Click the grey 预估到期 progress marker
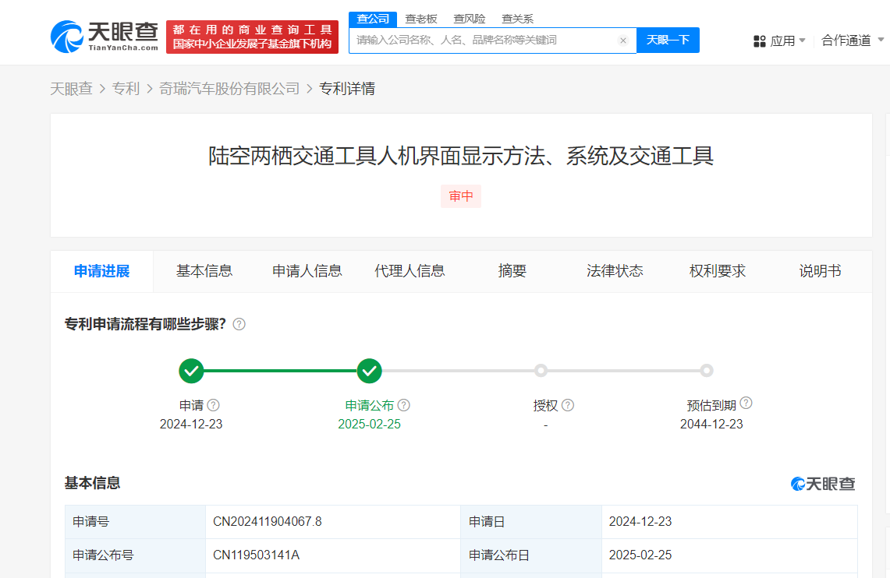 click(707, 371)
